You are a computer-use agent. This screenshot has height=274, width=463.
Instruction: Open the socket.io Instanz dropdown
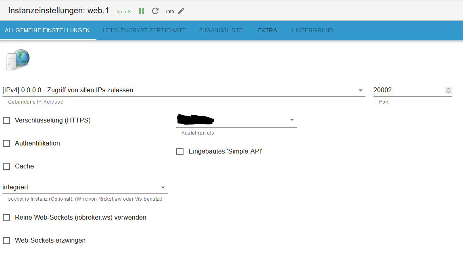[x=85, y=187]
